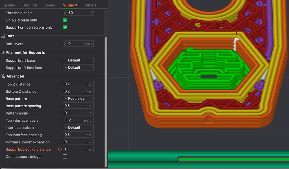Screen dimensions: 289x169
Task: Click the Raft layers stepper arrows
Action: (65, 44)
